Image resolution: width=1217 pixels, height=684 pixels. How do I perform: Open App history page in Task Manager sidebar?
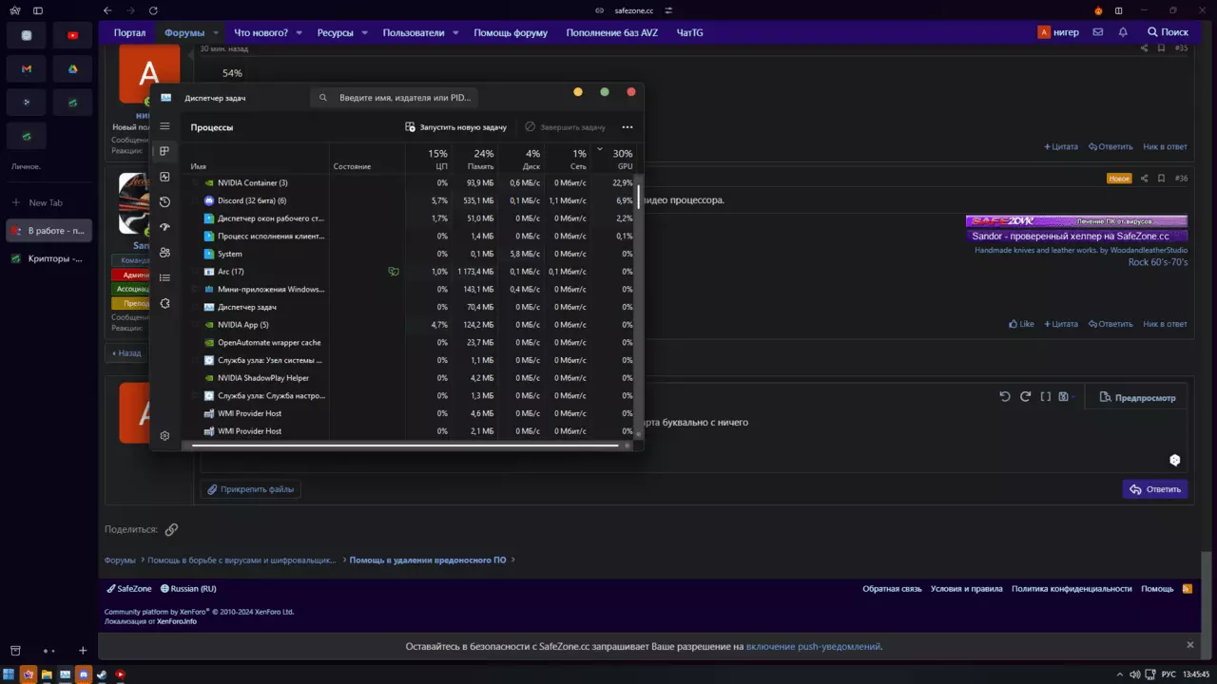pyautogui.click(x=164, y=202)
